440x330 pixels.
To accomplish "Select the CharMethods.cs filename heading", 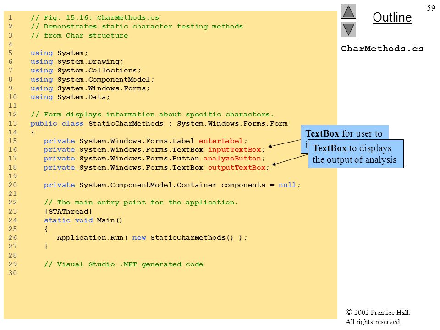I will point(382,49).
